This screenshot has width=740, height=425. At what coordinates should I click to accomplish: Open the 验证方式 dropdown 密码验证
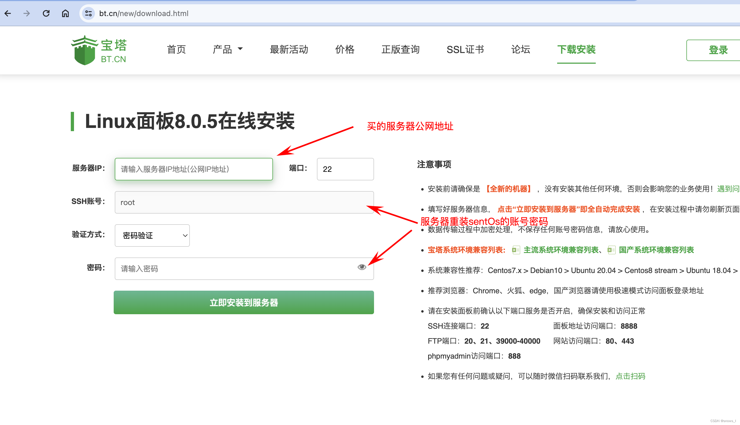[152, 236]
